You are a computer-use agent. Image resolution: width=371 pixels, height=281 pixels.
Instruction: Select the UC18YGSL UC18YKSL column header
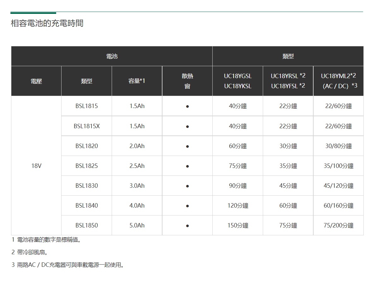click(x=238, y=81)
